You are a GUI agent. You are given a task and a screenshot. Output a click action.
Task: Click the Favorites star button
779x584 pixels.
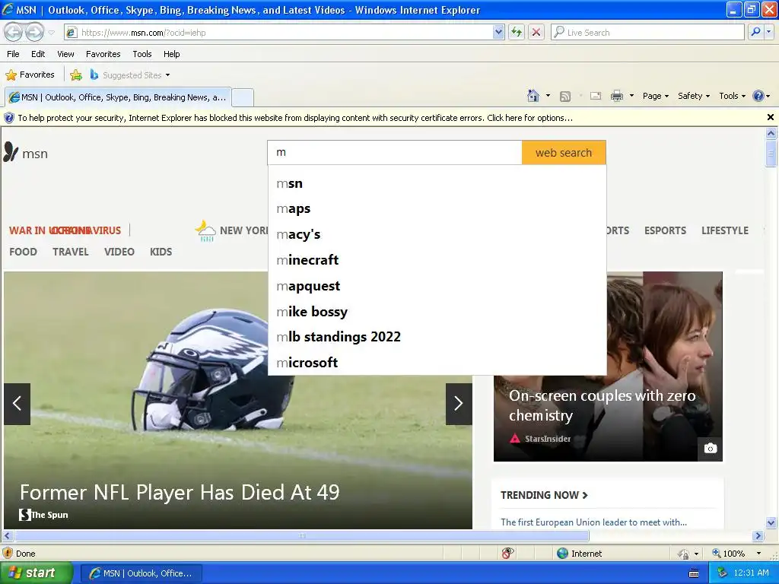coord(30,75)
